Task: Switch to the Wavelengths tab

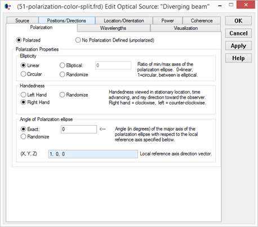Action: [x=113, y=28]
